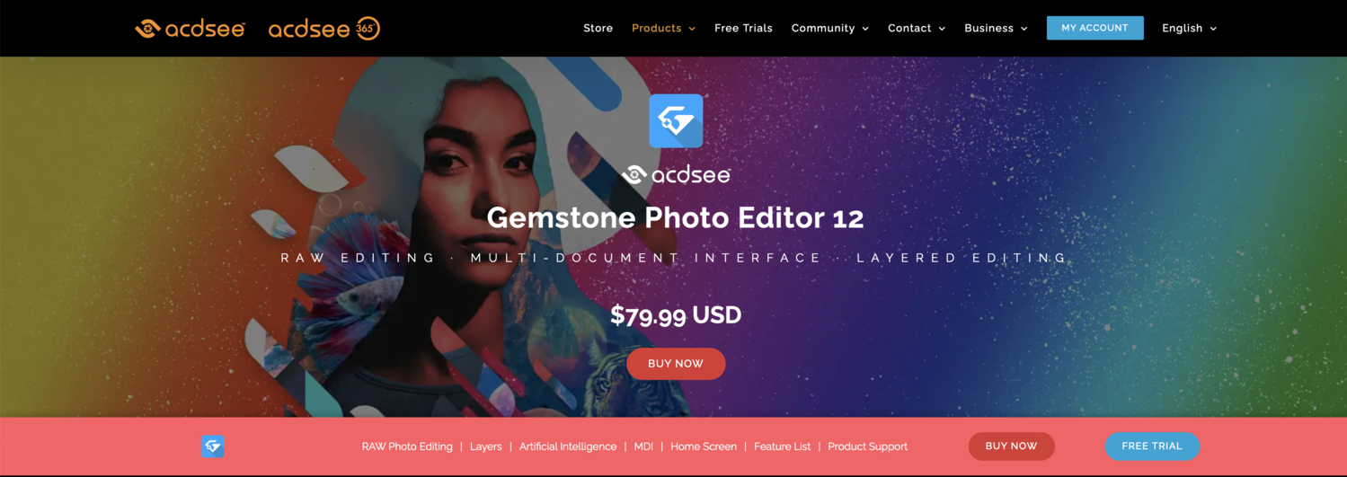Click the blue Gemstone app icon in hero
The width and height of the screenshot is (1347, 477).
coord(676,120)
